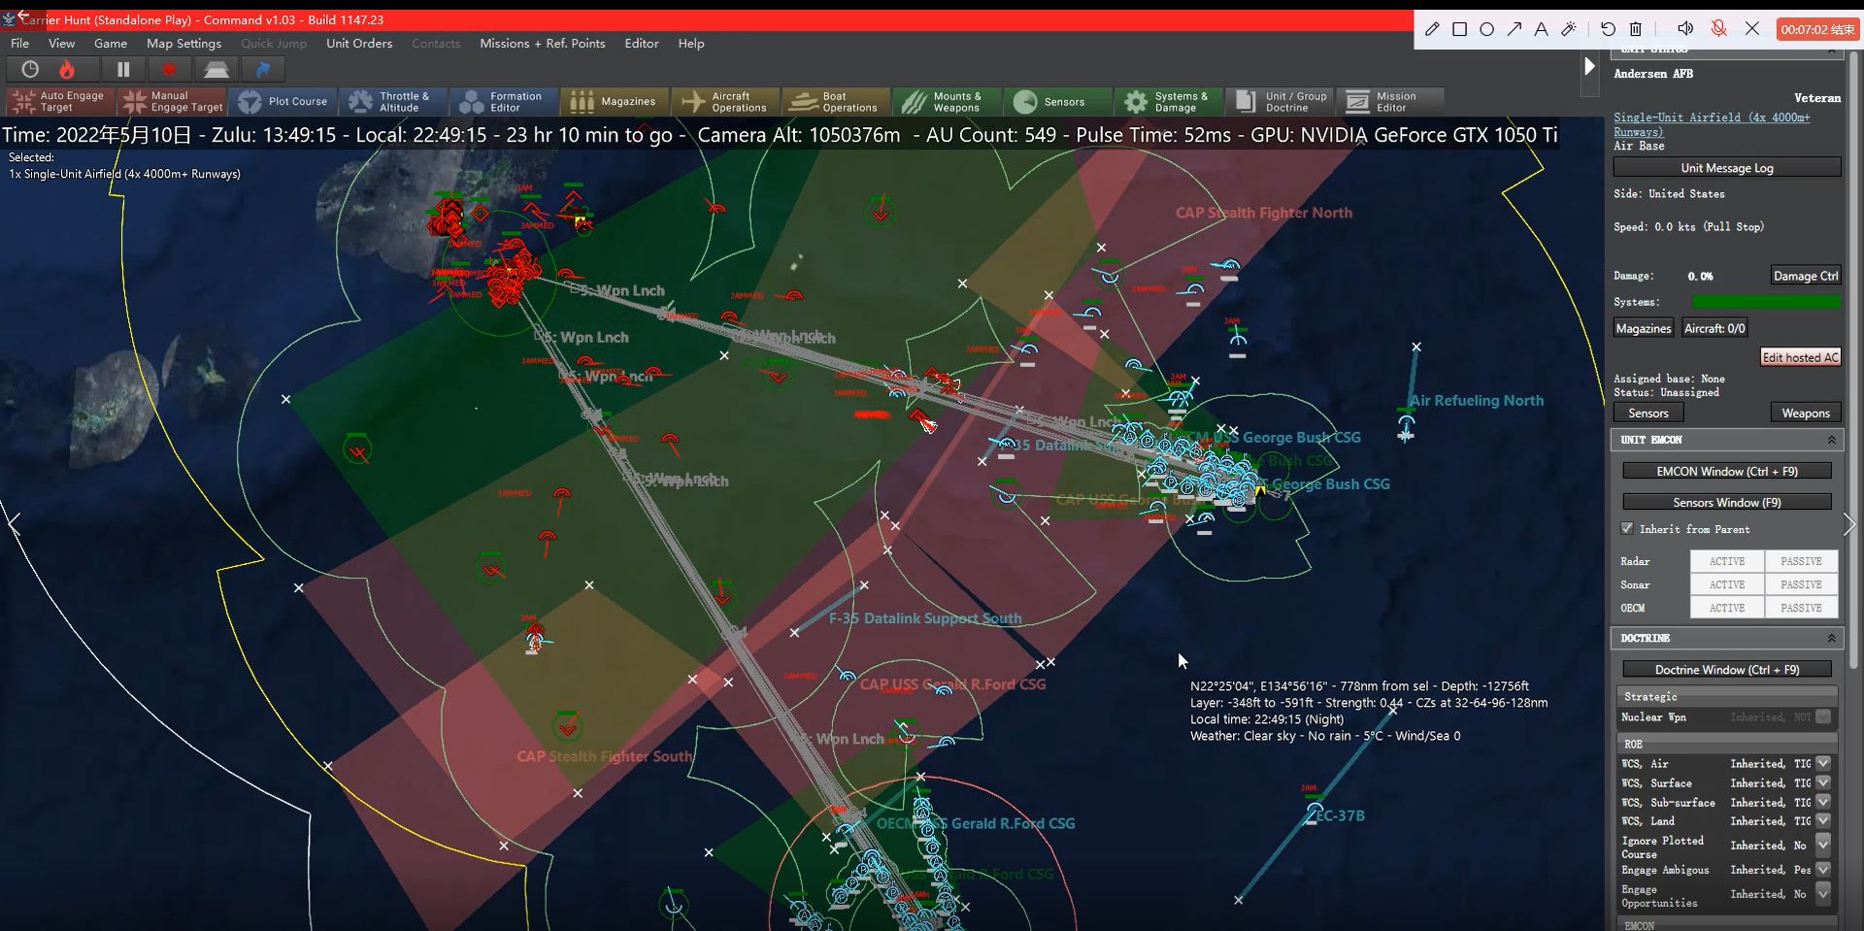This screenshot has height=931, width=1864.
Task: Click Edit hosted AC button
Action: click(x=1800, y=357)
